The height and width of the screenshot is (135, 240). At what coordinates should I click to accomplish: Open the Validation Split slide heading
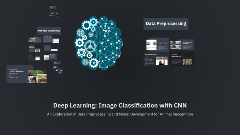click(151, 55)
